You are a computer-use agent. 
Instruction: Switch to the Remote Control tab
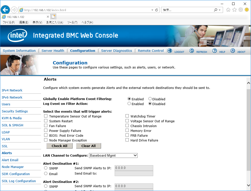coord(151,51)
